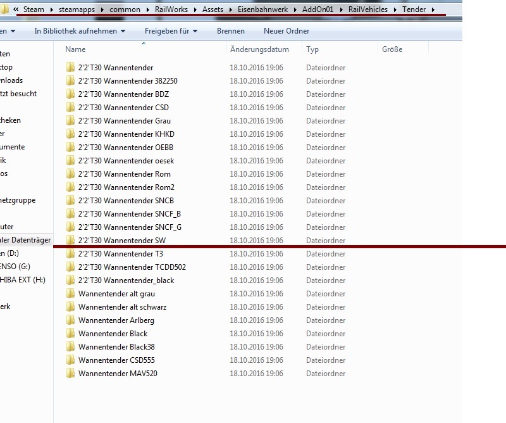Open the 'In Bibliothek aufnehmen' dropdown
The height and width of the screenshot is (423, 506).
(x=80, y=31)
